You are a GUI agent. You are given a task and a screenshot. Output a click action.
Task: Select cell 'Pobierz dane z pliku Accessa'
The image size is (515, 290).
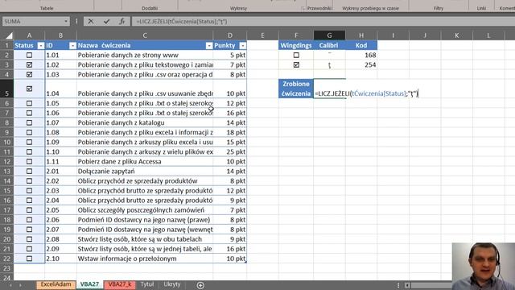pos(145,161)
